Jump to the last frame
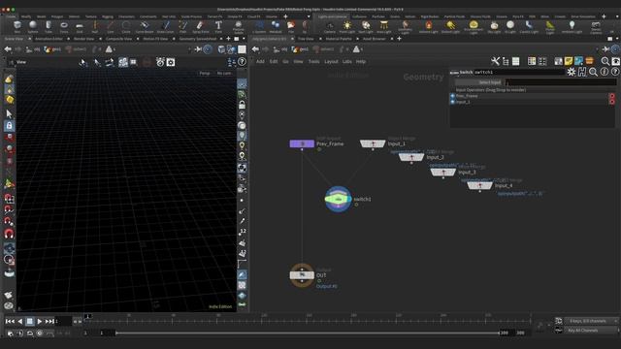This screenshot has width=621, height=349. tap(49, 321)
